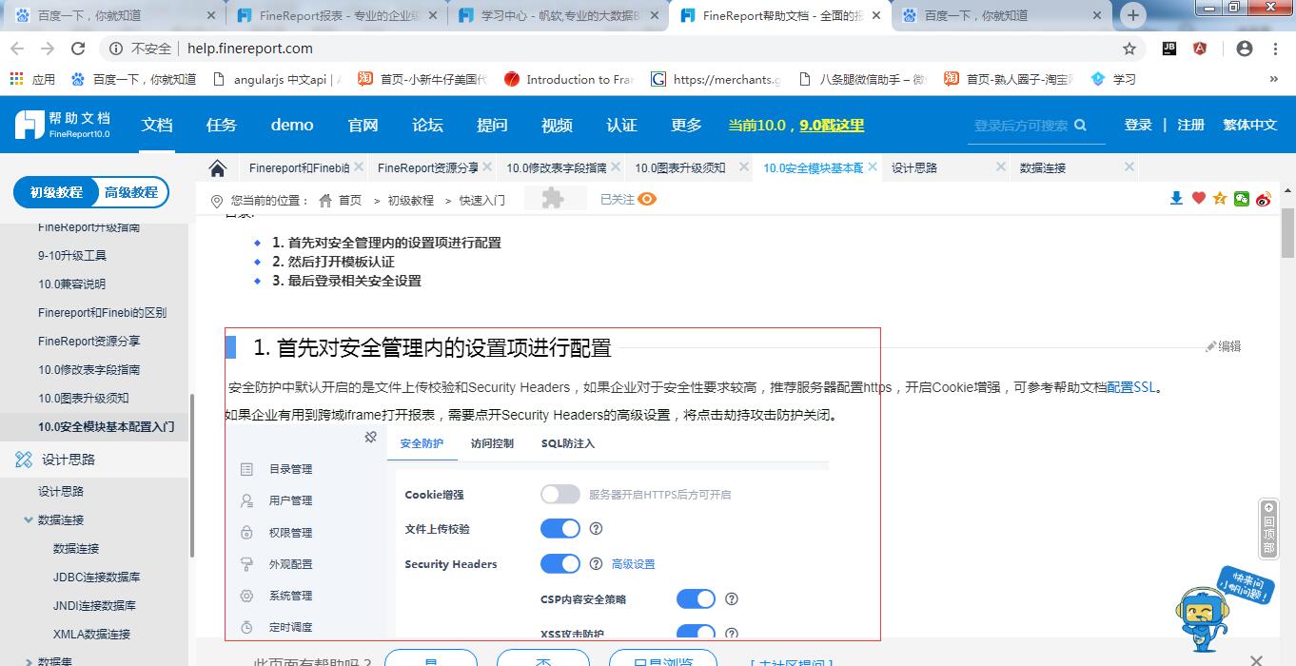Close the 10.0修改表字段指南 document tab
The height and width of the screenshot is (666, 1296).
(x=616, y=166)
